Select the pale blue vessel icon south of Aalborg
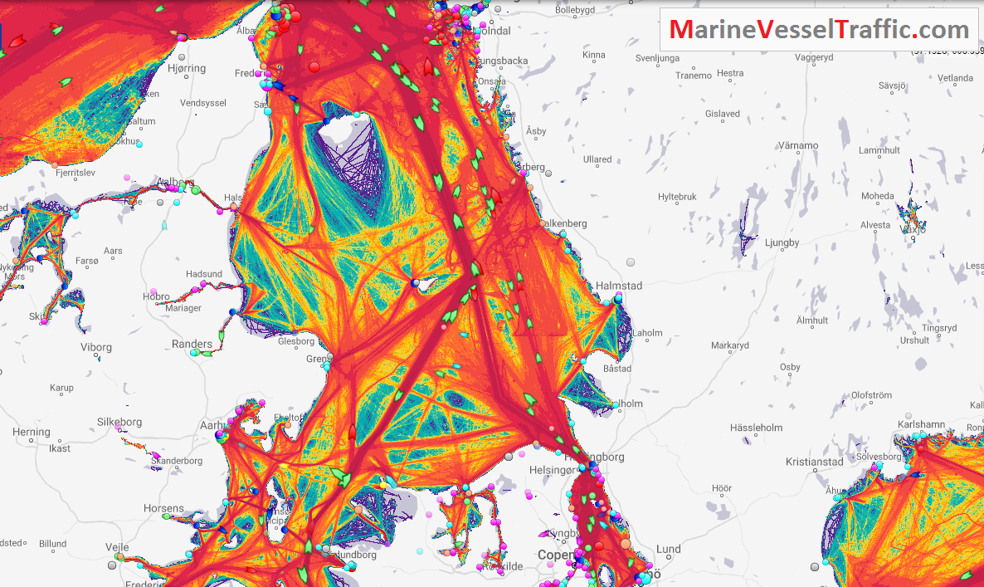The image size is (984, 587). point(164,225)
